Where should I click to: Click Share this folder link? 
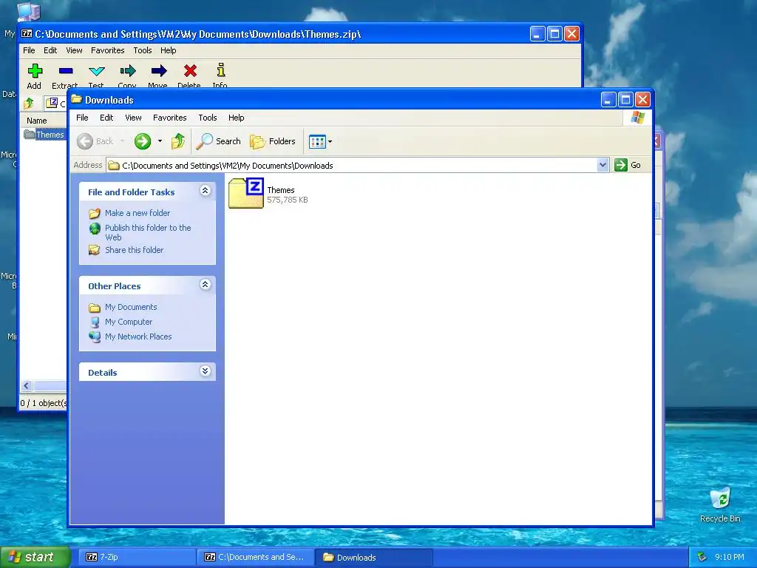coord(135,250)
